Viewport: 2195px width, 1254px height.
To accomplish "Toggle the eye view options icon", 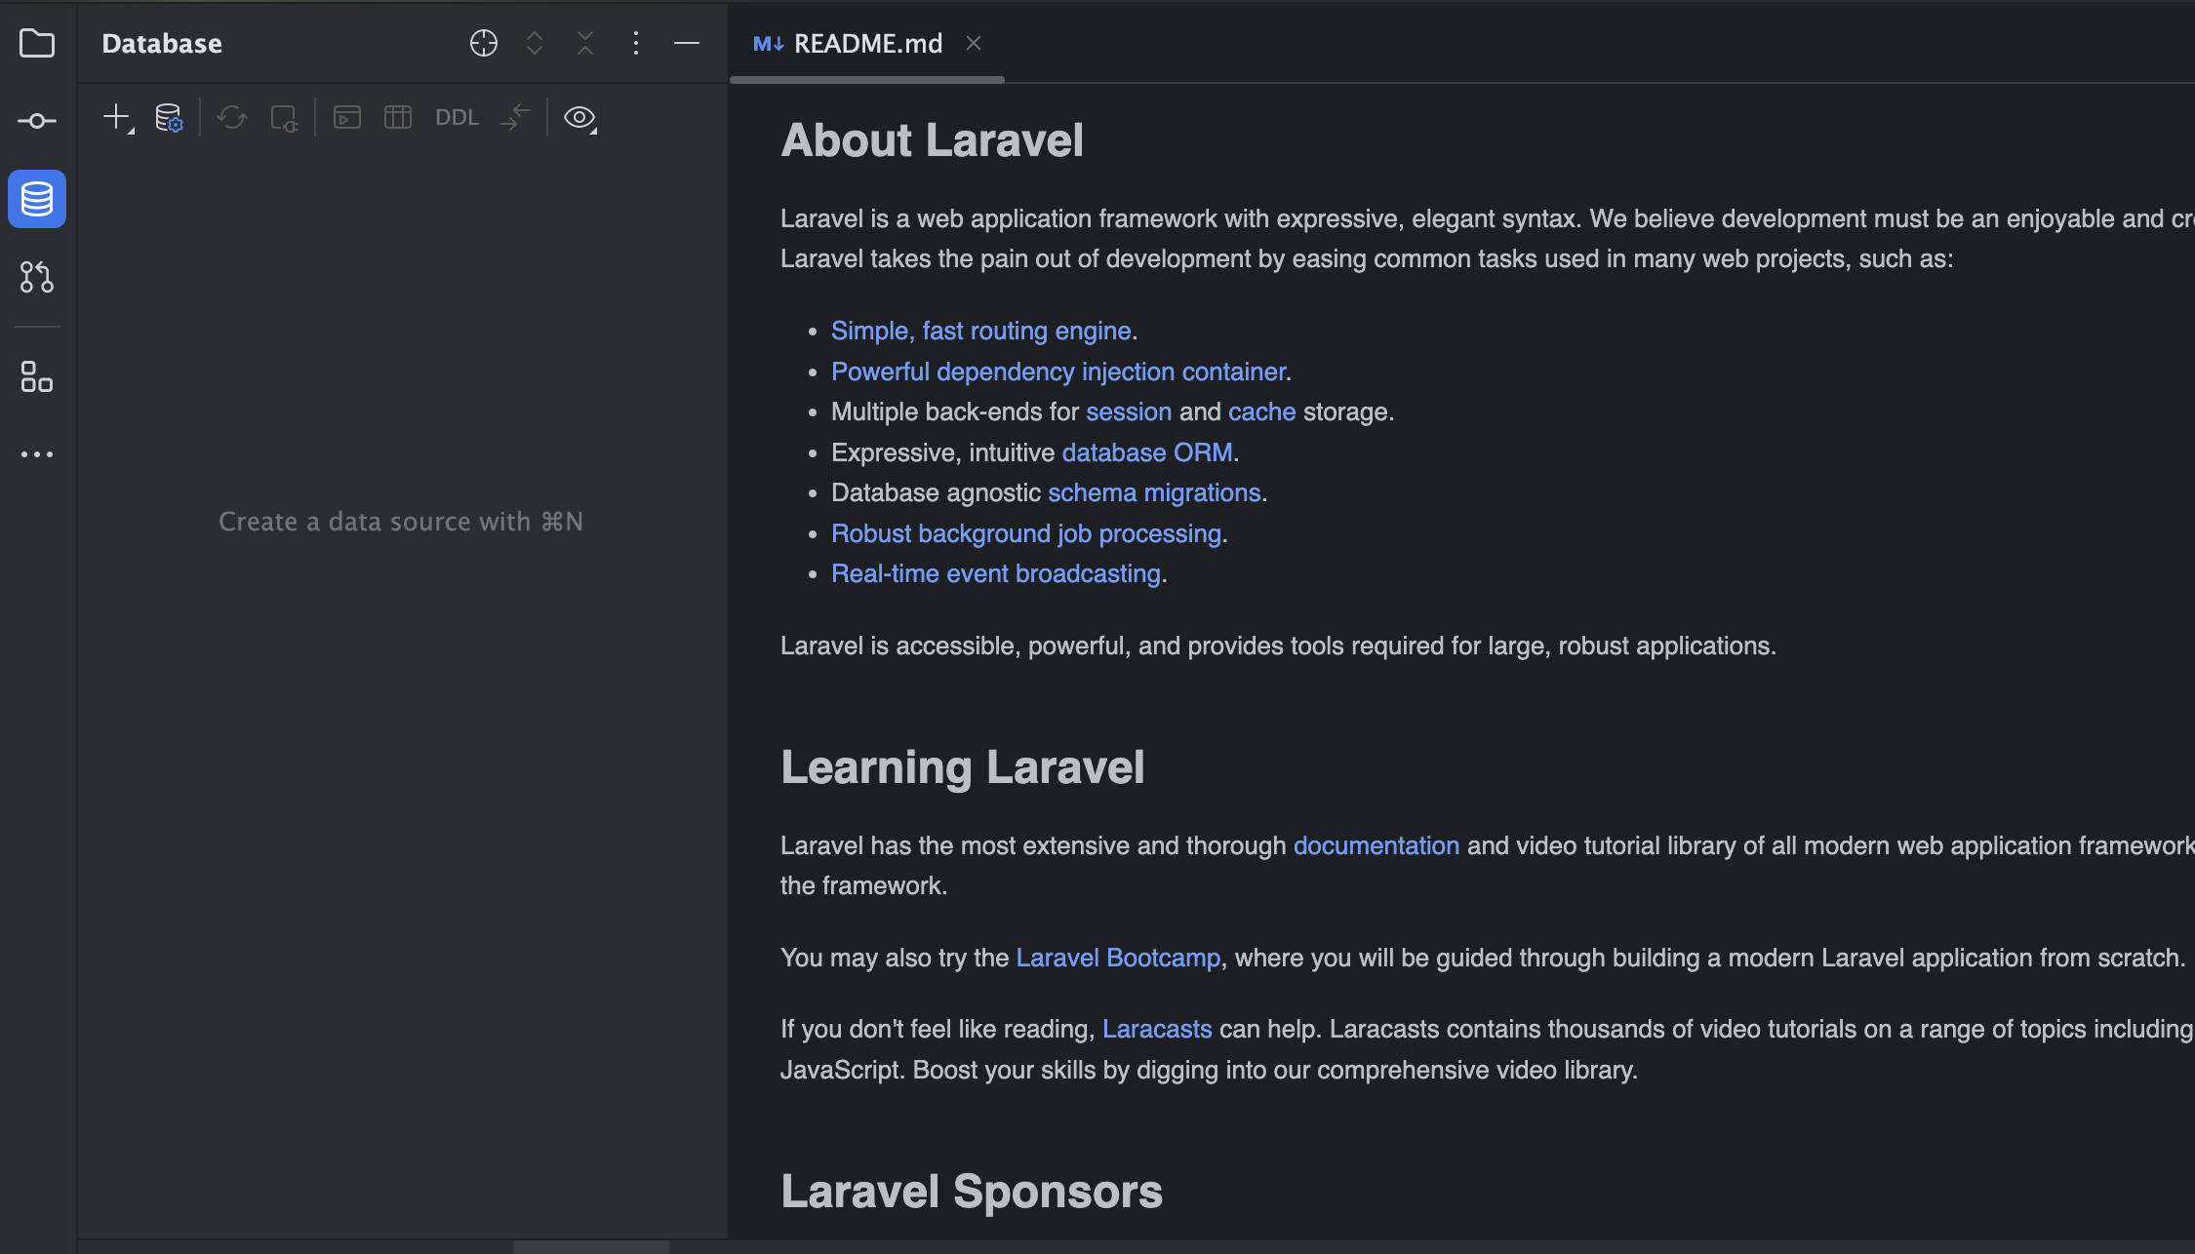I will click(x=579, y=118).
